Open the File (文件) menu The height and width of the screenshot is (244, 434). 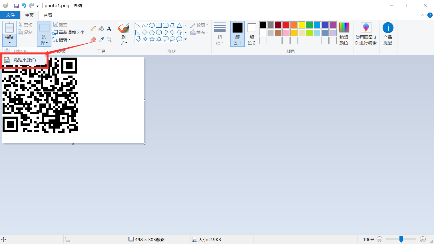click(x=10, y=15)
